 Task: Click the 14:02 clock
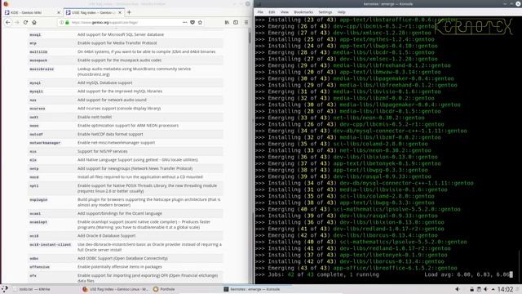pyautogui.click(x=505, y=289)
